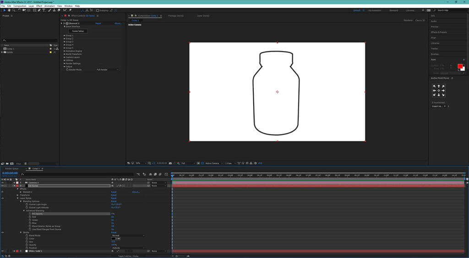
Task: Toggle Stroke style visibility eye
Action: point(2,232)
